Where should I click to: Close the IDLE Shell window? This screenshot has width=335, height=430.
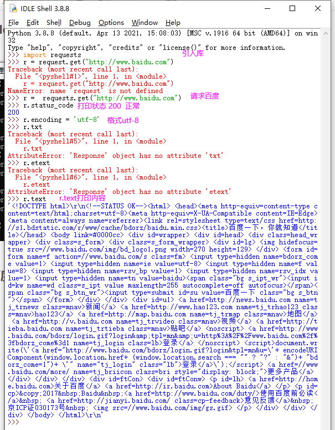coord(318,8)
